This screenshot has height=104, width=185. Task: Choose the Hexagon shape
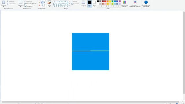(x=61, y=4)
